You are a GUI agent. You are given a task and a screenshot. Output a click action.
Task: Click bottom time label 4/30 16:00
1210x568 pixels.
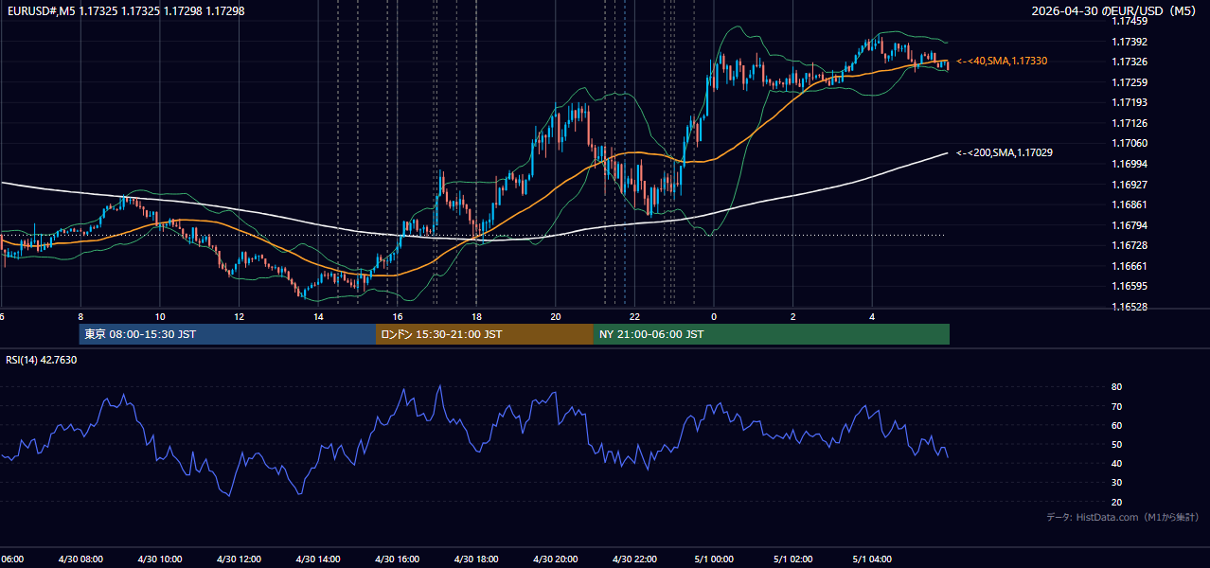[397, 559]
